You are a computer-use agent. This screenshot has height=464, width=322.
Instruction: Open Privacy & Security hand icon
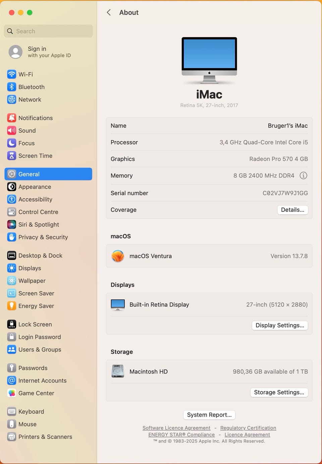pos(12,237)
